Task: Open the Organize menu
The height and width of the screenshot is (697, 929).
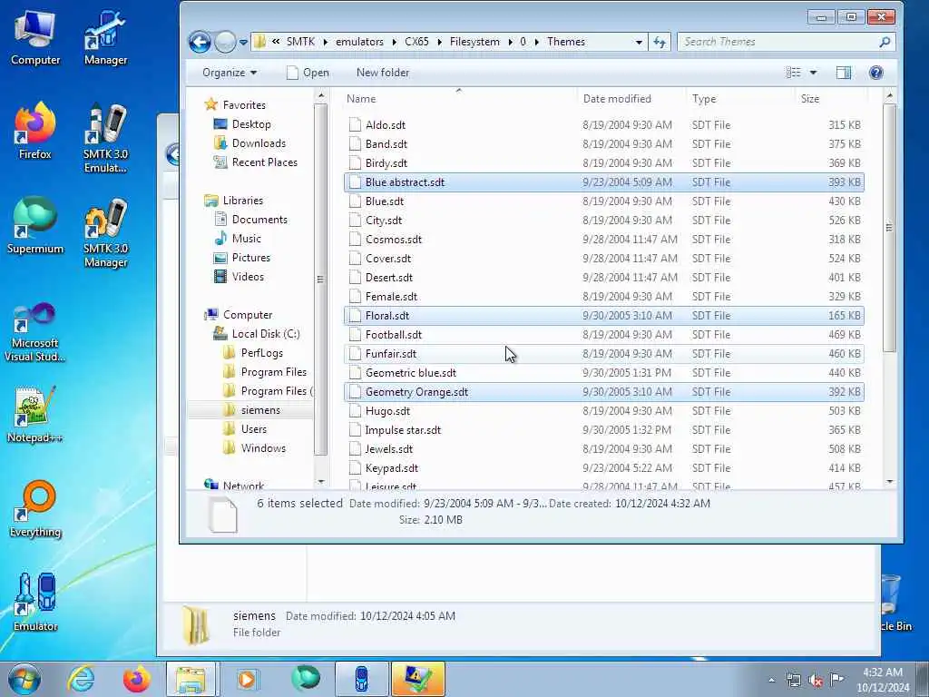Action: tap(230, 73)
